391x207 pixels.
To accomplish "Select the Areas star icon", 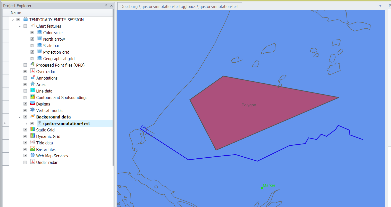I will 33,84.
